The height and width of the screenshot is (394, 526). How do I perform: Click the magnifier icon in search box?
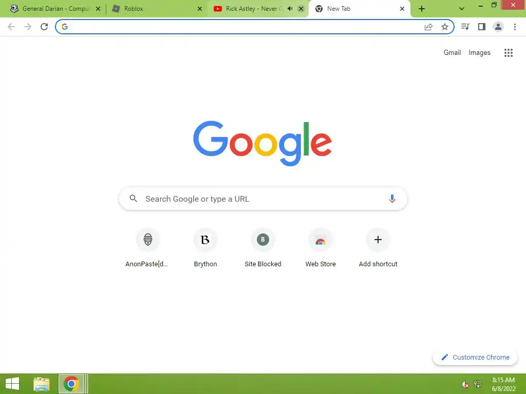tap(134, 199)
